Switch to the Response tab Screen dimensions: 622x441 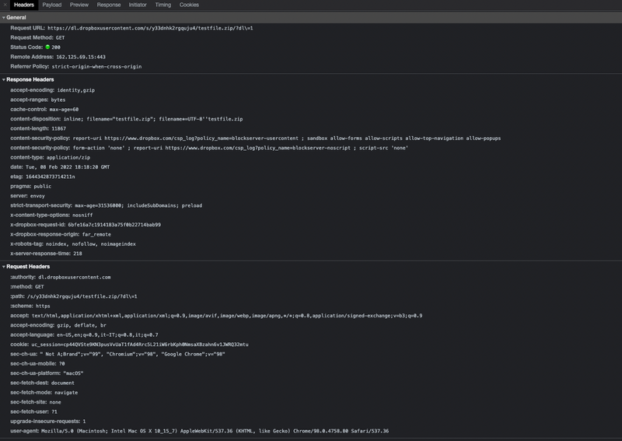(109, 5)
